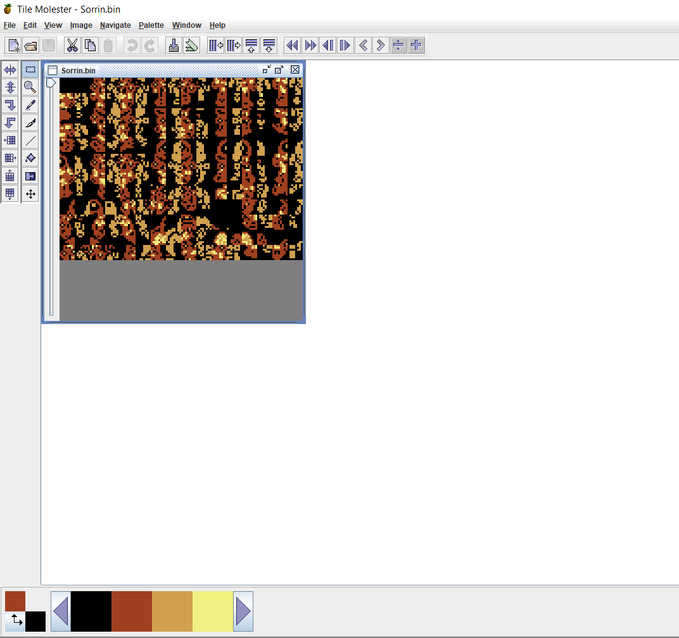Pick the yellow palette color swatch

coord(212,611)
